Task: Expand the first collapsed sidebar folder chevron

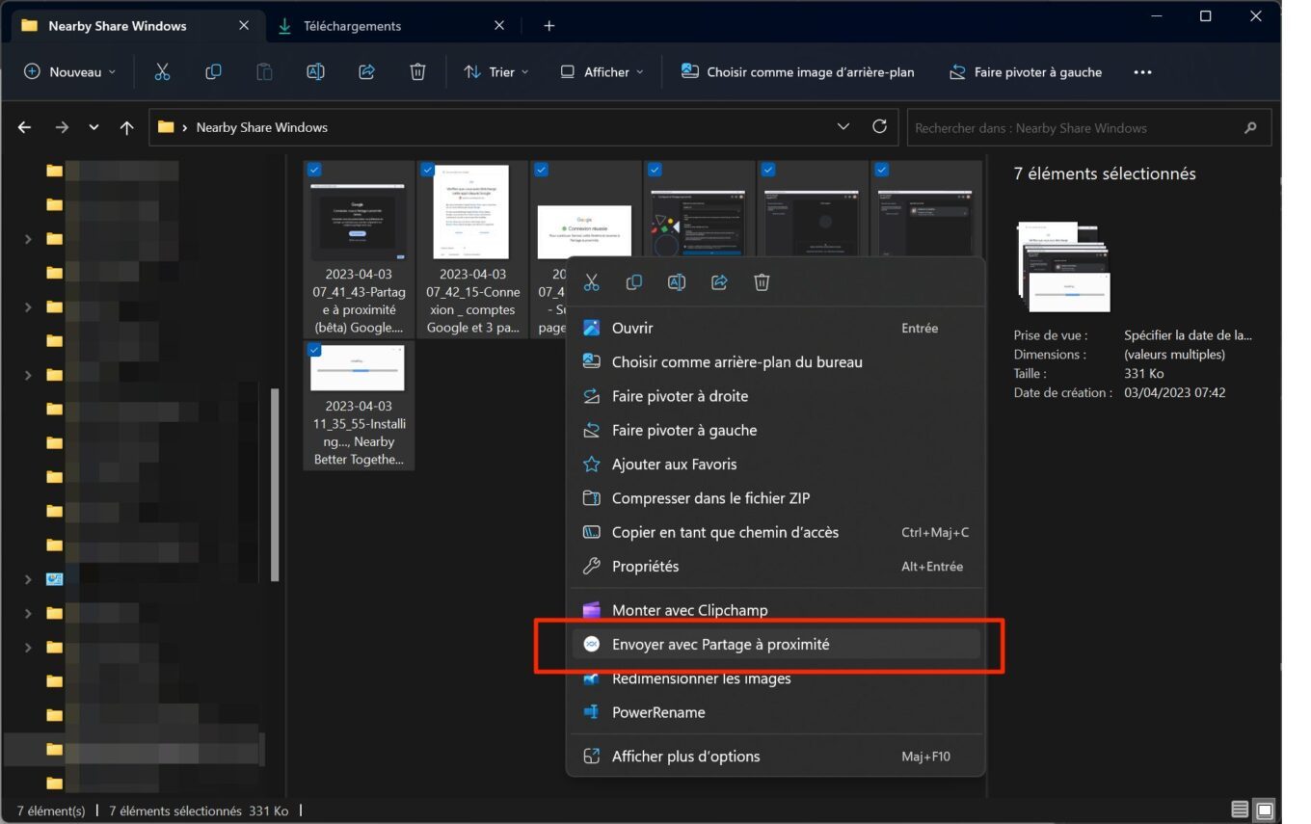Action: pos(28,239)
